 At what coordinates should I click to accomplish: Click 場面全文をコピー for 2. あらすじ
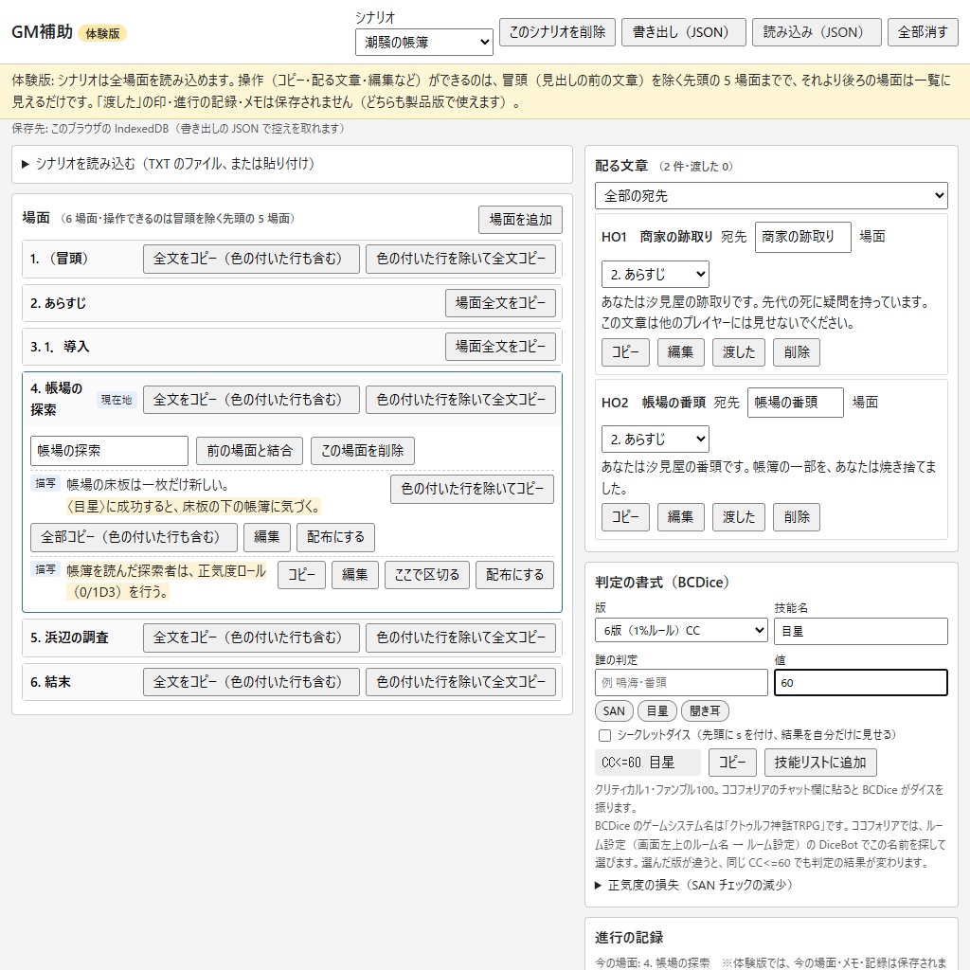point(500,303)
